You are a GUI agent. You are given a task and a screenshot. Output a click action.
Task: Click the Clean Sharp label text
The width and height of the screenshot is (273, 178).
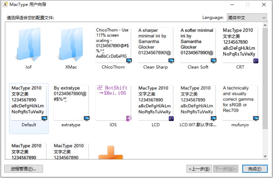pos(155,67)
